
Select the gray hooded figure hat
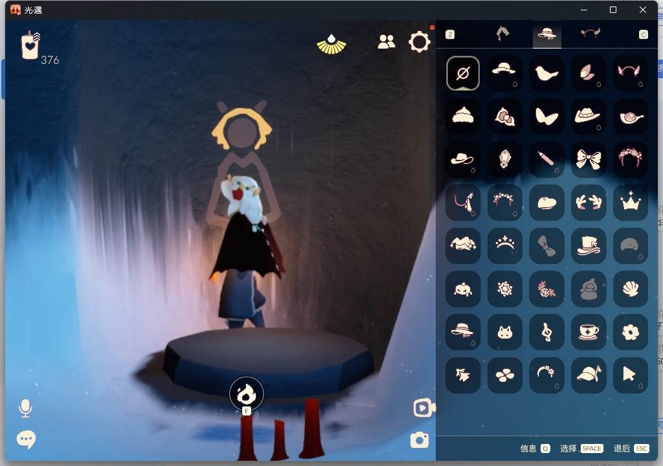point(588,289)
